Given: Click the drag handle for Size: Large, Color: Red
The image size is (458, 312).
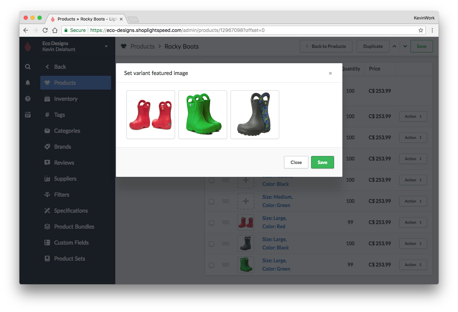Looking at the screenshot, I should [226, 222].
